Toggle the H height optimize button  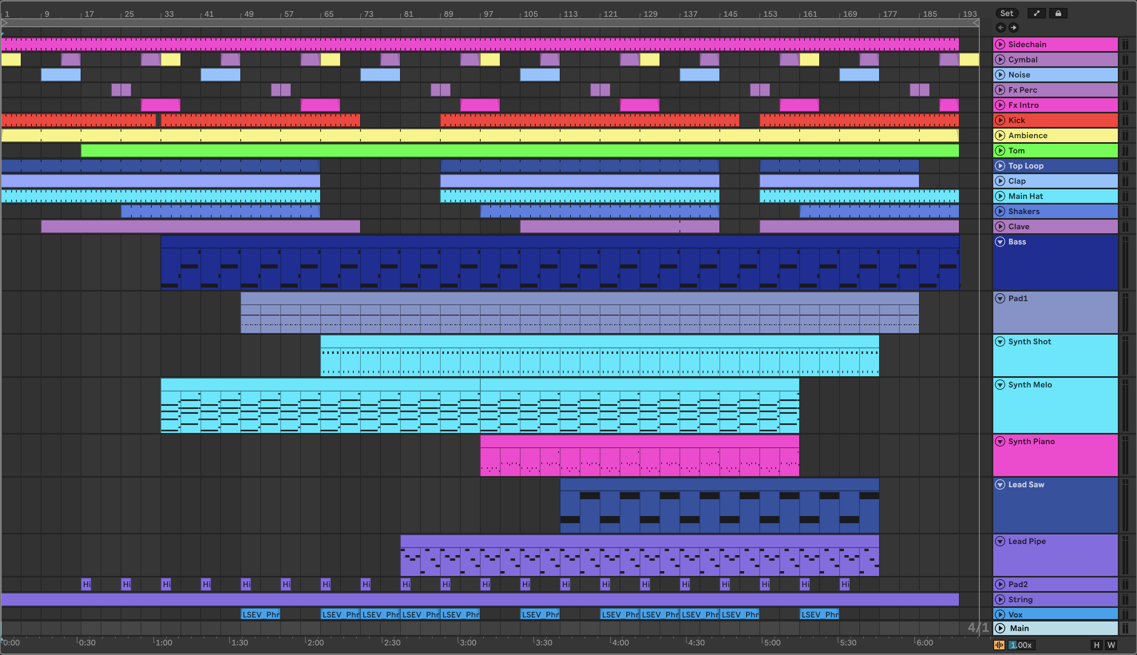tap(1097, 645)
